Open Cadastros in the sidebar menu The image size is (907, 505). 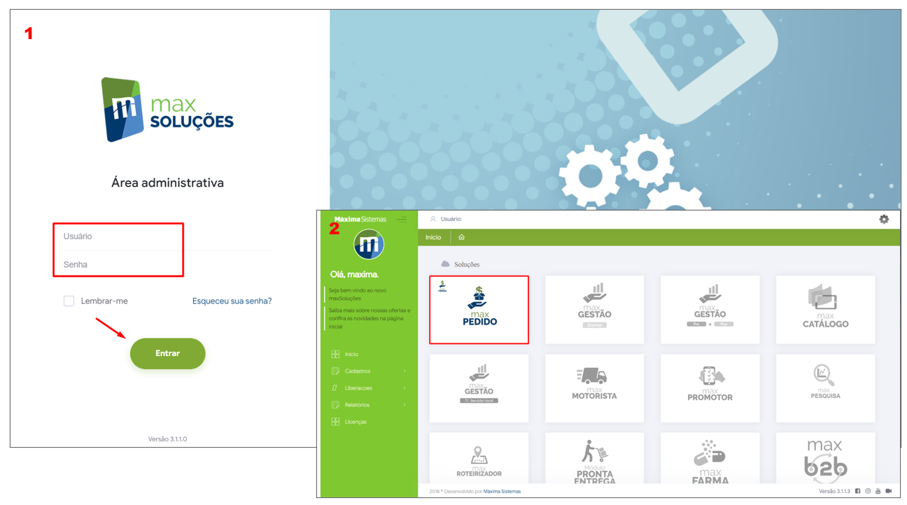tap(358, 371)
